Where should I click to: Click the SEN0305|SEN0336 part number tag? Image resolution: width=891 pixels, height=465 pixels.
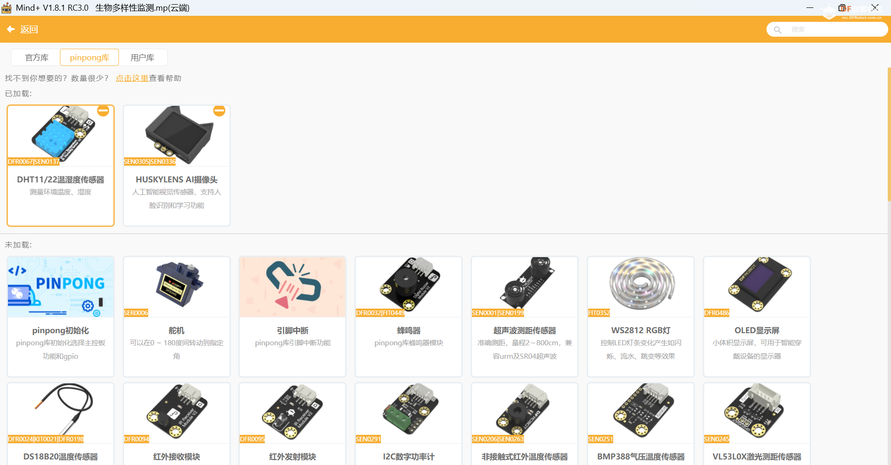click(150, 161)
